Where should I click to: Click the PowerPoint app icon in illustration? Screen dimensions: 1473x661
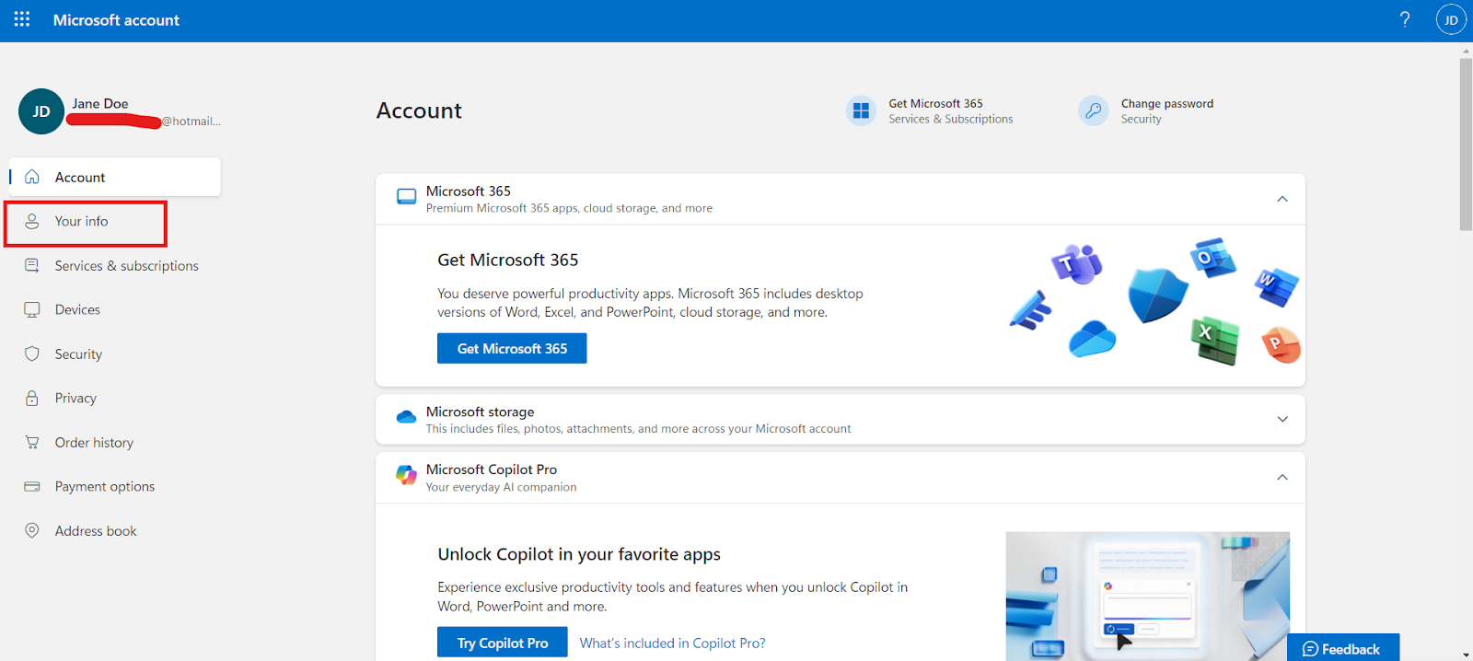click(1281, 345)
